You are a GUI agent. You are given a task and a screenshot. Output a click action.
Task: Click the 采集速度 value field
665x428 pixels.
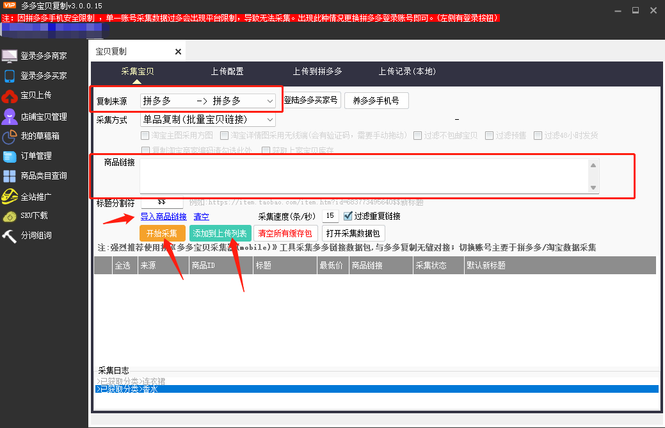330,216
